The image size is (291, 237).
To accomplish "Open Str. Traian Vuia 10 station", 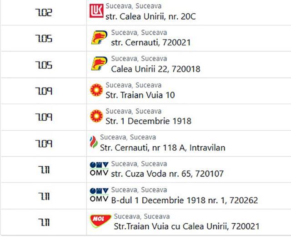I will click(x=140, y=95).
